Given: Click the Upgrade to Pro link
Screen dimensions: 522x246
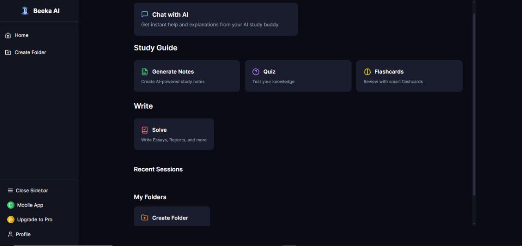Looking at the screenshot, I should [x=34, y=219].
